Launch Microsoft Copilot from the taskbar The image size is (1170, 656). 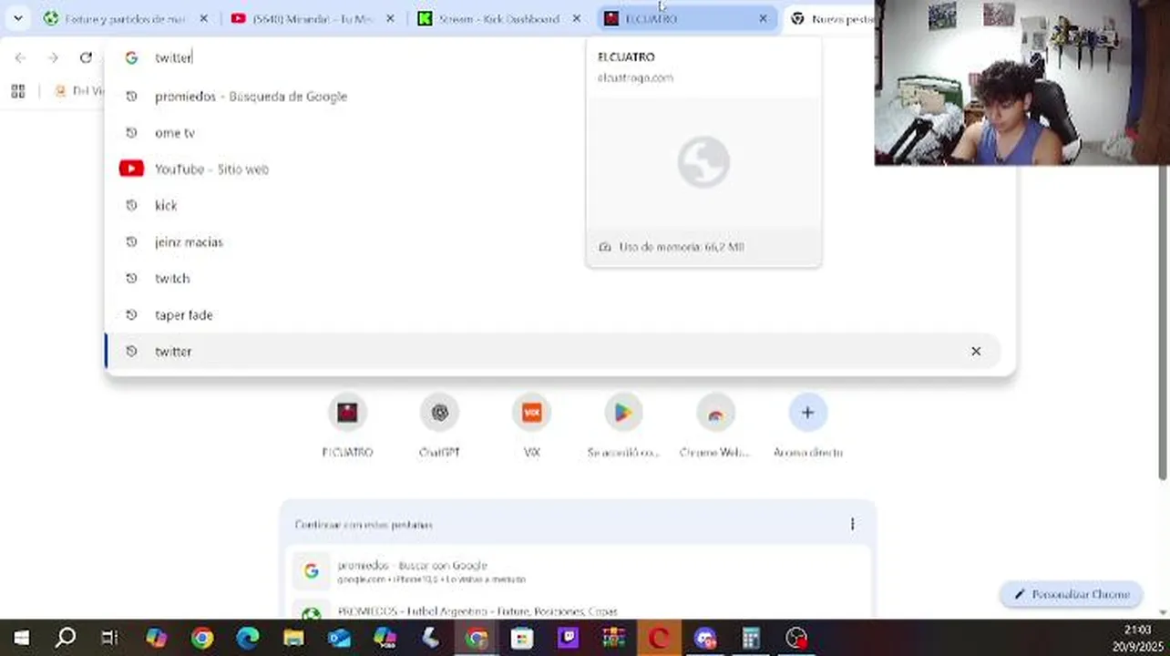point(157,638)
